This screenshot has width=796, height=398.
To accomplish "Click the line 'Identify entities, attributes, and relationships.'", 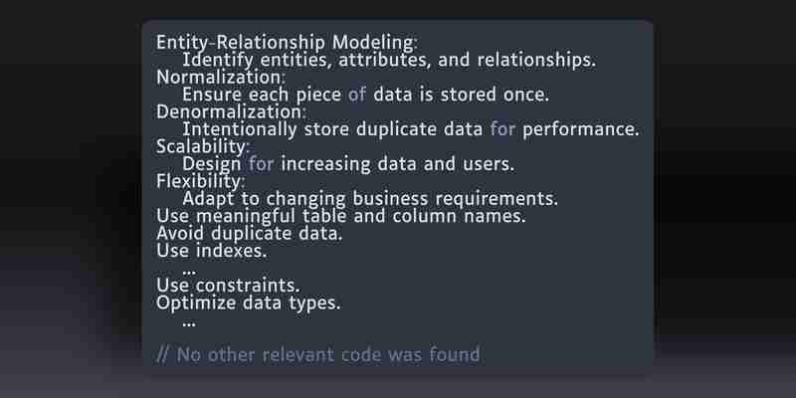I will click(x=389, y=61).
